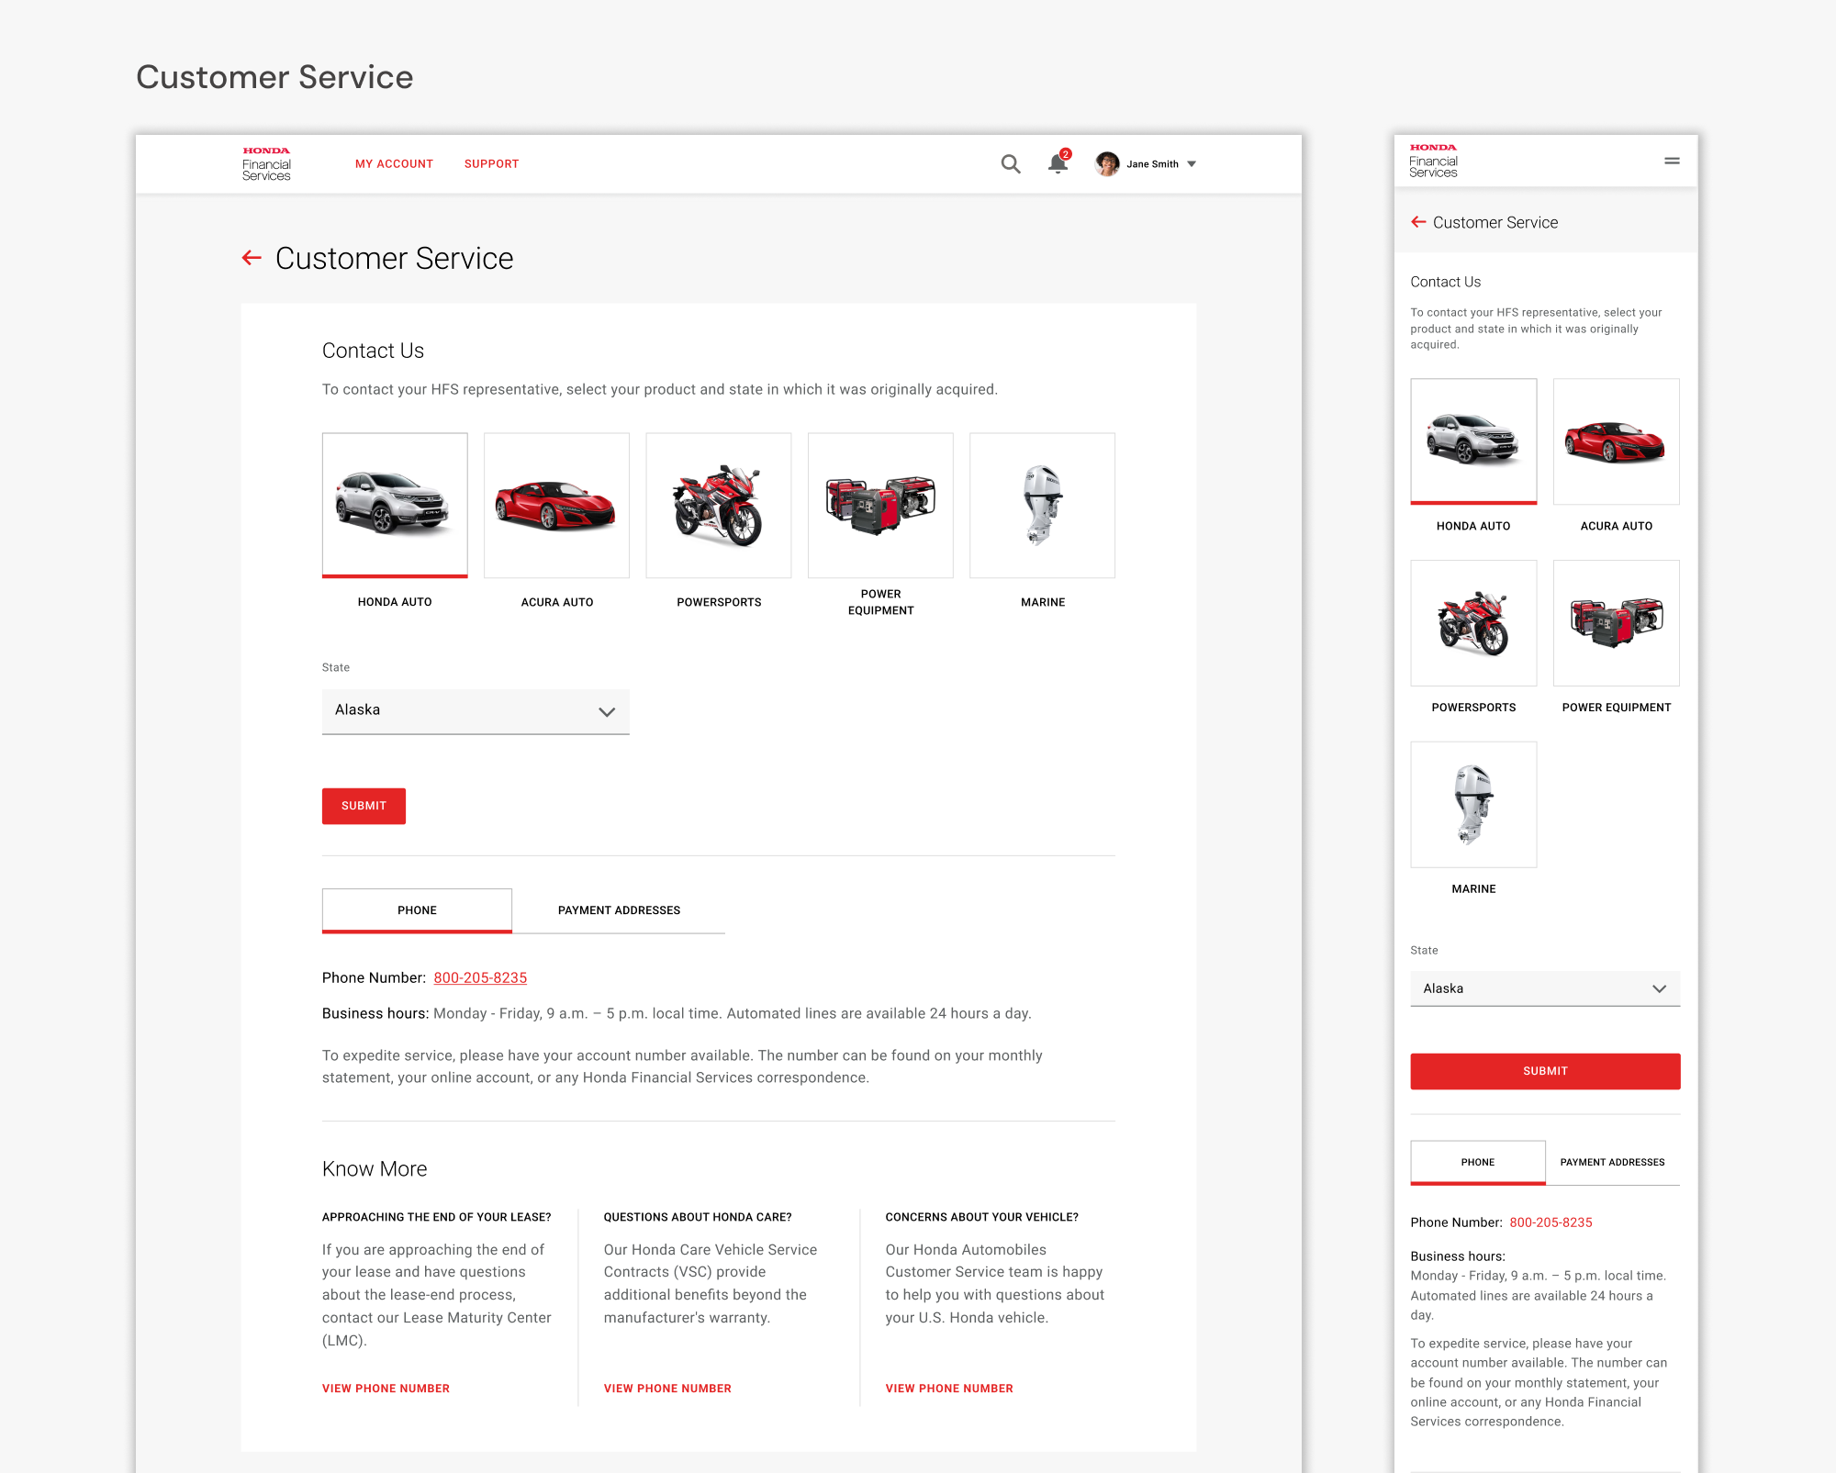Image resolution: width=1836 pixels, height=1473 pixels.
Task: Open the SUPPORT menu
Action: pyautogui.click(x=491, y=164)
